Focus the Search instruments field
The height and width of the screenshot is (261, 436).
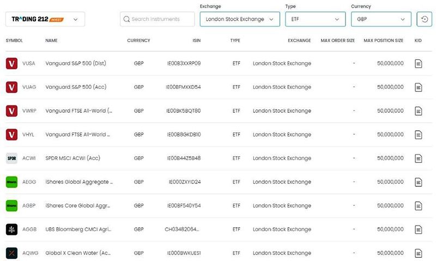click(158, 19)
